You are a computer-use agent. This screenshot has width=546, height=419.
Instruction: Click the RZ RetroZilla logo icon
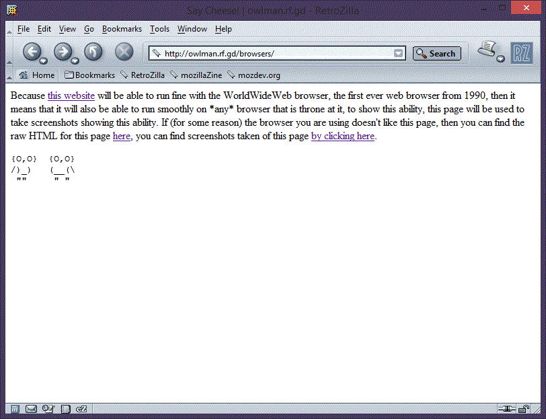tap(522, 52)
